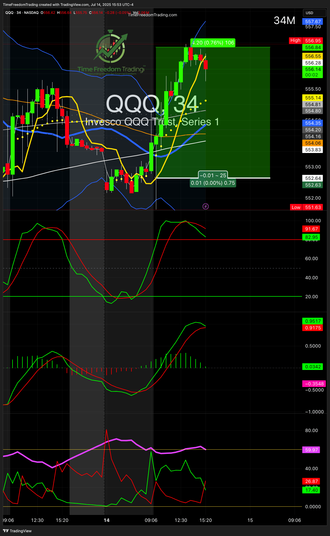
Task: Click the 15 date label on time axis
Action: 250,520
